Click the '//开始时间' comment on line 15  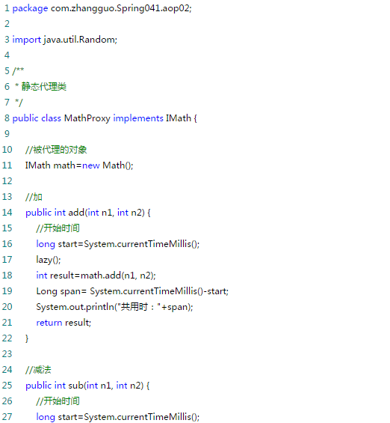[x=58, y=228]
